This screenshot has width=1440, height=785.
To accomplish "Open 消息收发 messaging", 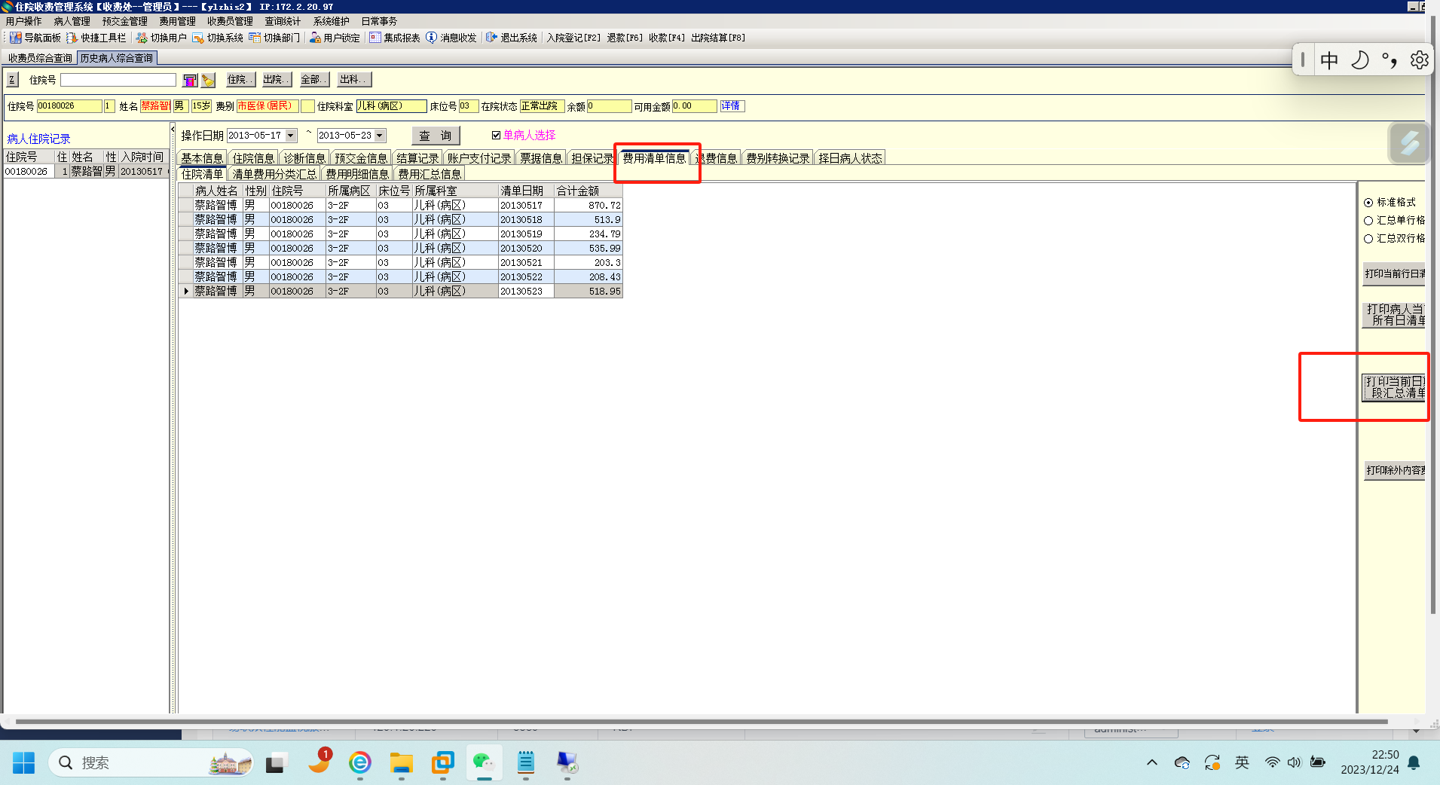I will pyautogui.click(x=451, y=38).
